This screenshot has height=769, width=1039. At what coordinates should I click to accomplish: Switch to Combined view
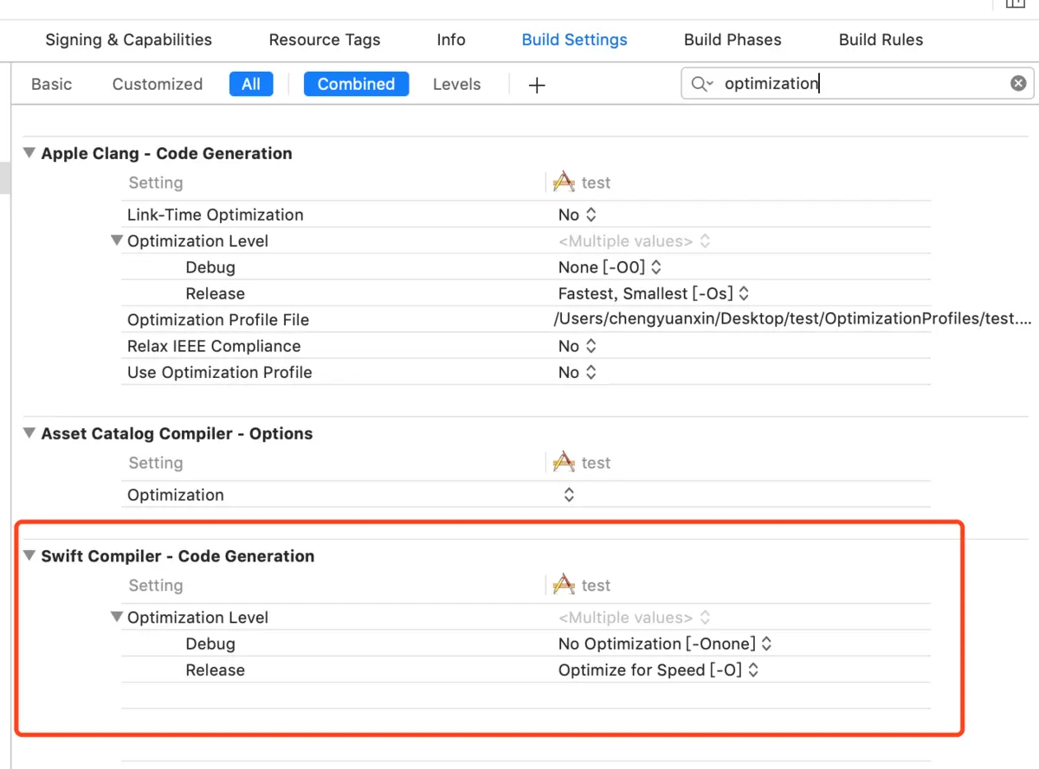[356, 84]
